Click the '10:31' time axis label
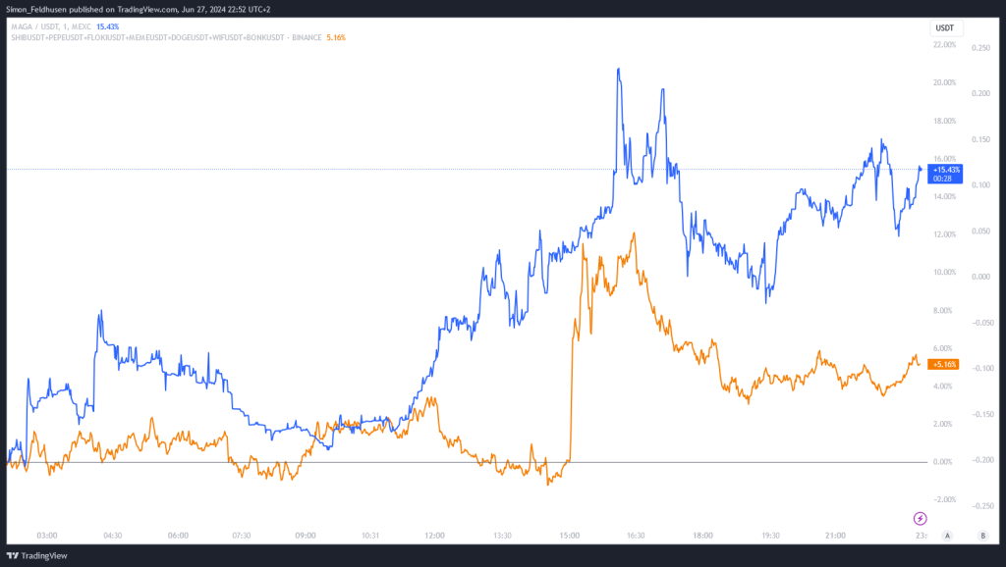Image resolution: width=1006 pixels, height=567 pixels. 370,536
